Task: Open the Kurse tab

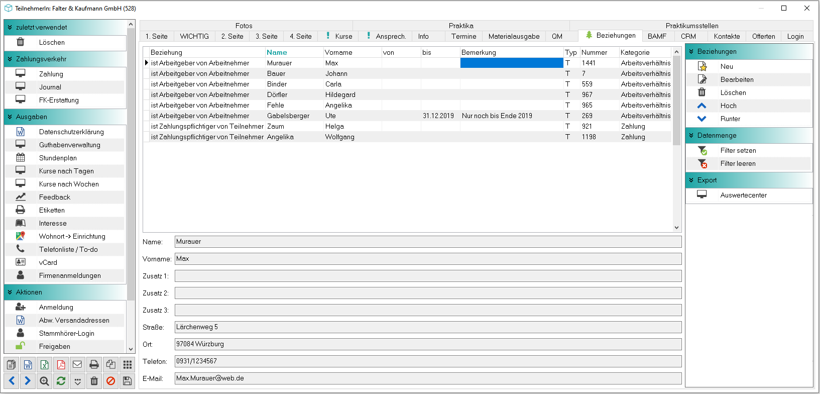Action: 339,36
